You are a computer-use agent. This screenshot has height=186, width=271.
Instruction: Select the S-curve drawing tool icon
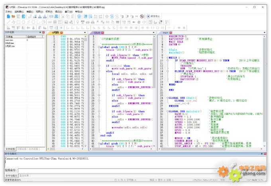coord(28,22)
